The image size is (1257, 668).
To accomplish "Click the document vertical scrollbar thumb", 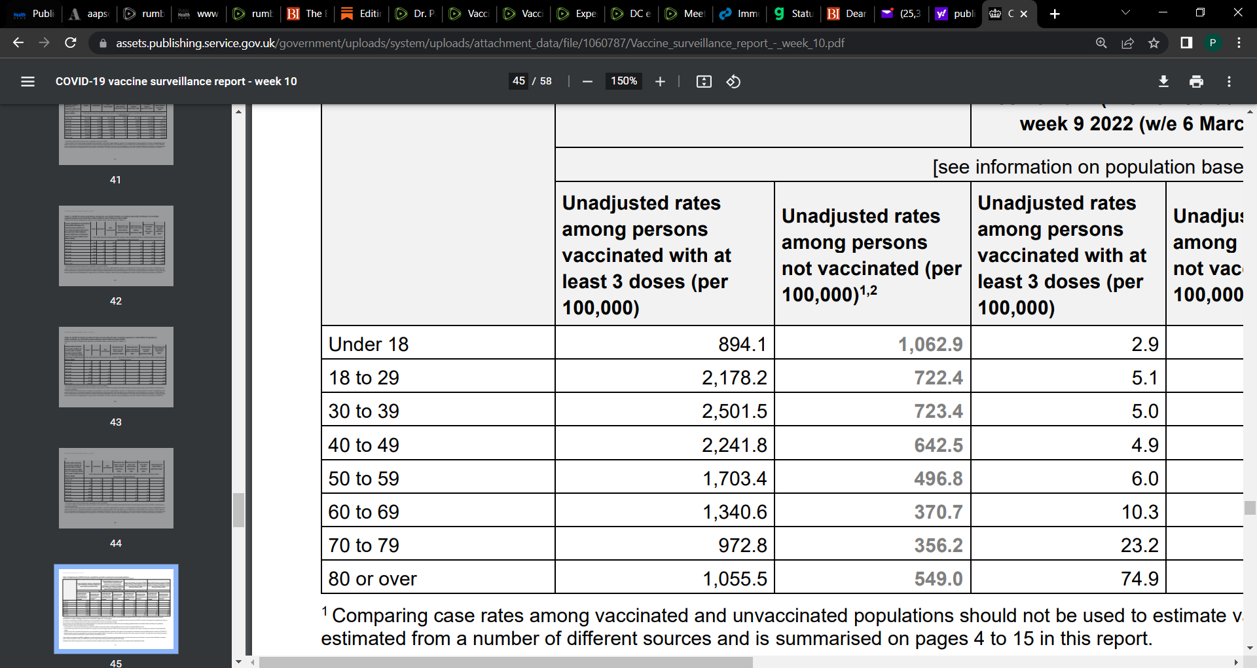I will [1250, 508].
